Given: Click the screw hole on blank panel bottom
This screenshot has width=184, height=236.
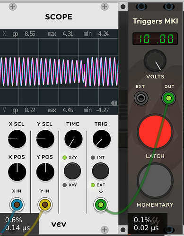Looking at the screenshot, I should coord(123,230).
